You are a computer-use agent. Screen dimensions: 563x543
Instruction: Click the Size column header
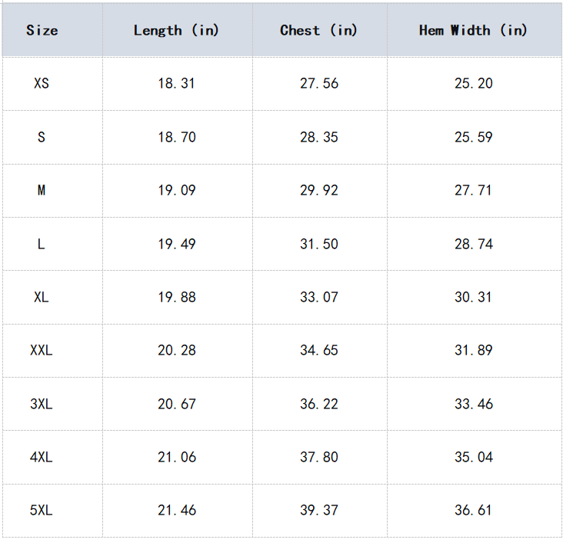[42, 31]
